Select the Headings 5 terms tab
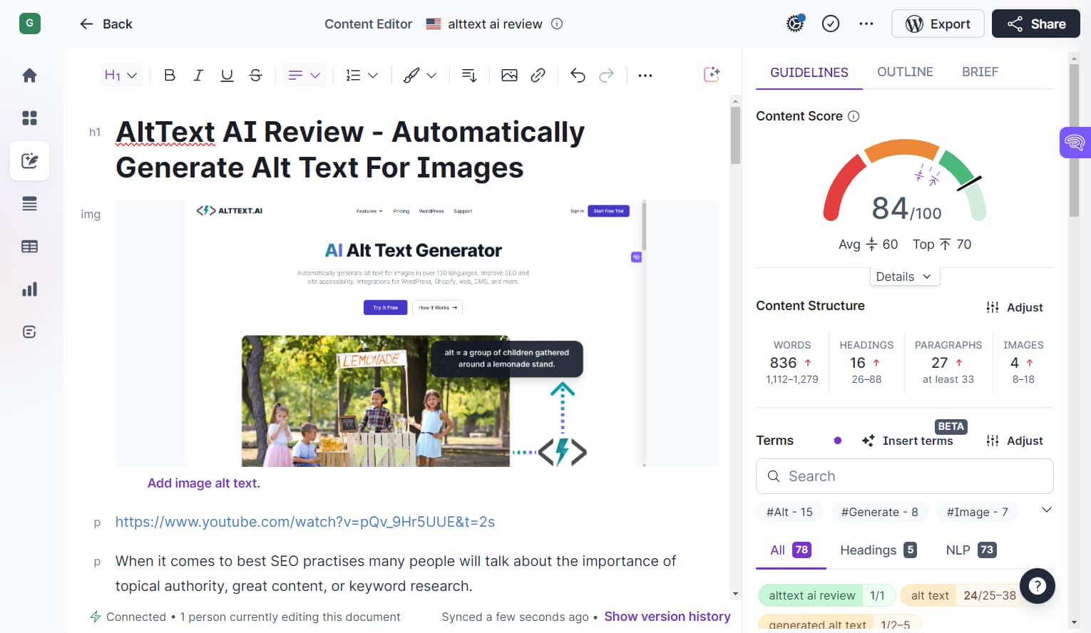 pos(878,550)
